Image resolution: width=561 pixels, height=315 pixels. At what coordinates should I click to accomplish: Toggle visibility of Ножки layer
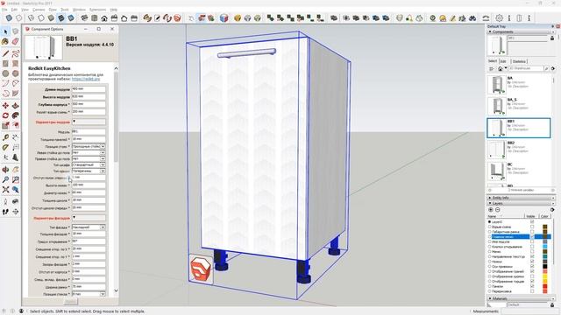point(532,262)
